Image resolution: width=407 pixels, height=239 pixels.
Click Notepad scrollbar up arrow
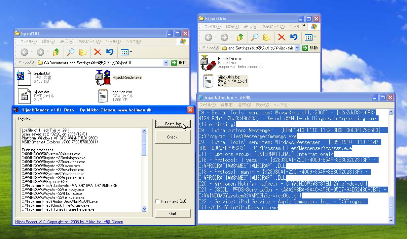pos(391,112)
